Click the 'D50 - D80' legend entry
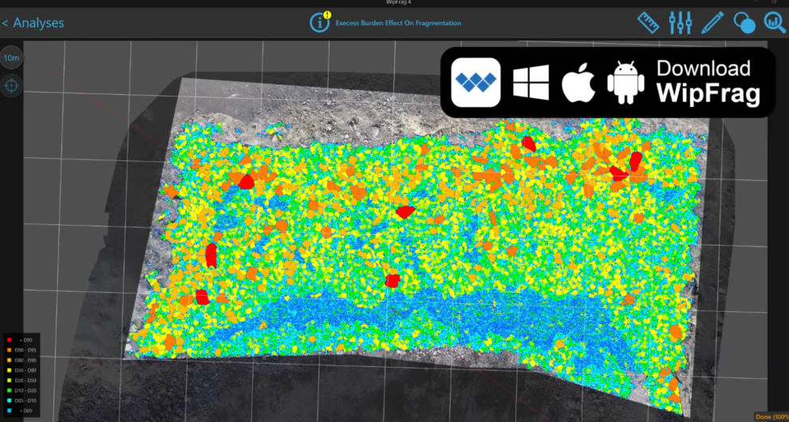Screen dimensions: 789x422 [22, 370]
